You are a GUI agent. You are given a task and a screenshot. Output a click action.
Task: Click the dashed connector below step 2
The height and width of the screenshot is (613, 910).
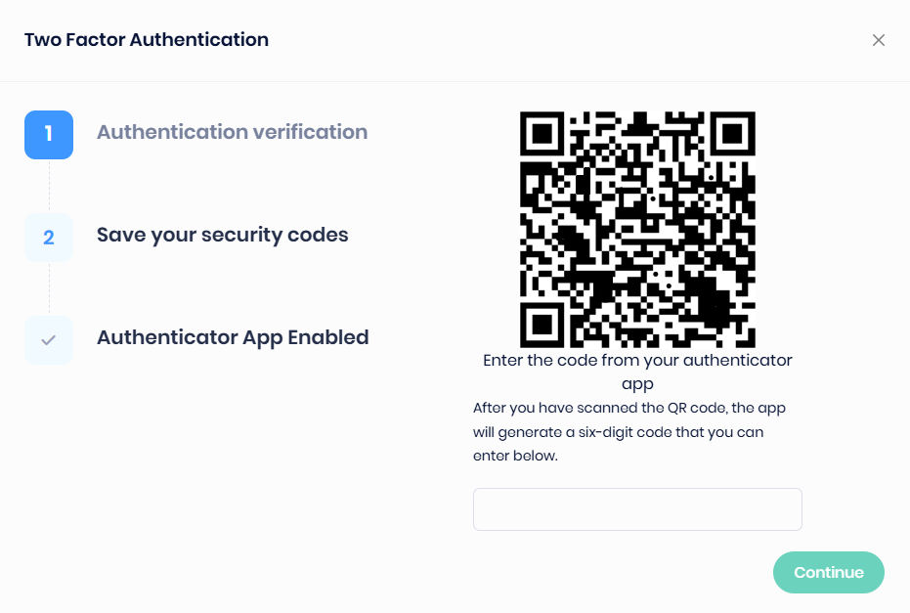pos(49,288)
